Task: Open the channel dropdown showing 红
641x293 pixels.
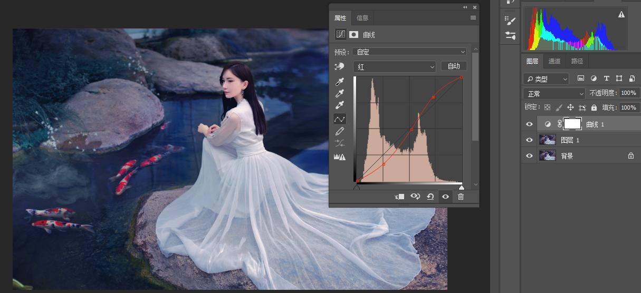Action: click(x=396, y=67)
